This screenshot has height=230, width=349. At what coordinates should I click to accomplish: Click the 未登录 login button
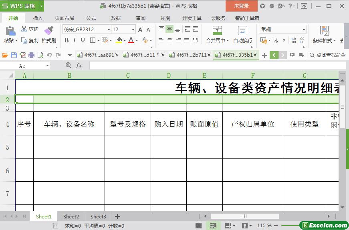pos(241,6)
